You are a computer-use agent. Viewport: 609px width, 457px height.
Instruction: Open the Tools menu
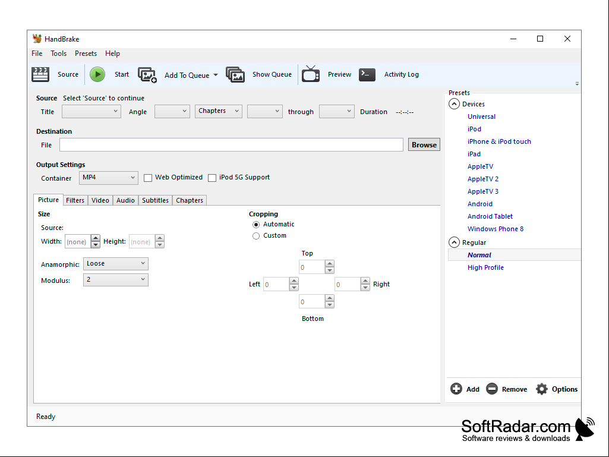tap(59, 53)
